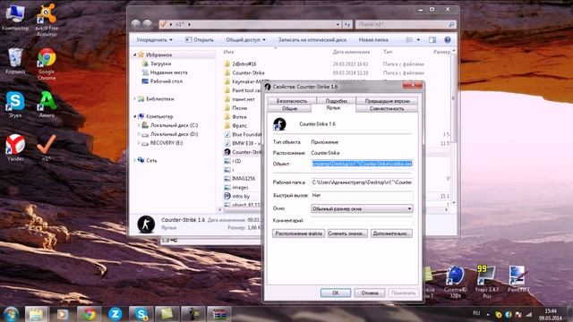Select 'Рабочий стол' in the navigation pane
Screen dimensions: 573x322
(167, 81)
